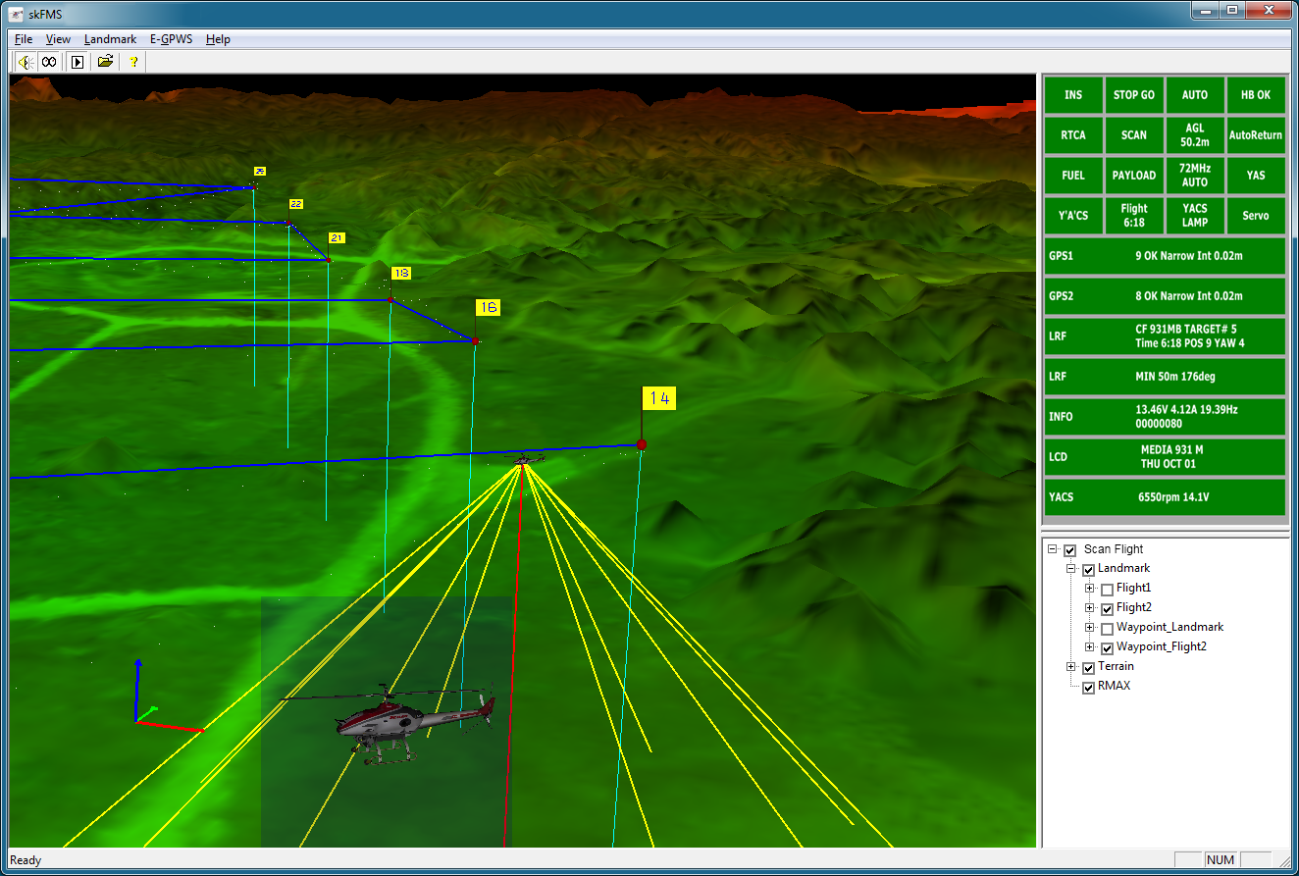Click the yellow waypoint 16 flag marker

[x=488, y=307]
